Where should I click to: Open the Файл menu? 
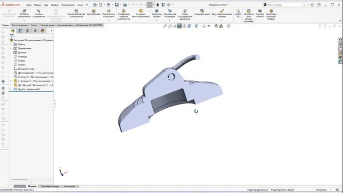29,5
